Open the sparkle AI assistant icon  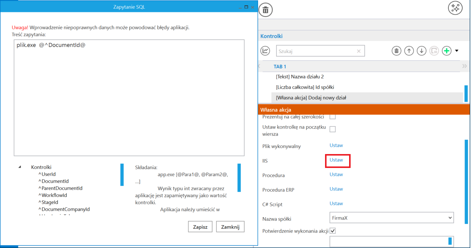point(455,8)
